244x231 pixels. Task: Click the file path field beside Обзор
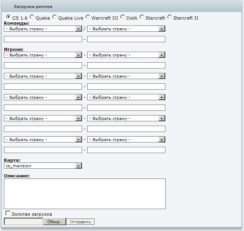tap(23, 222)
